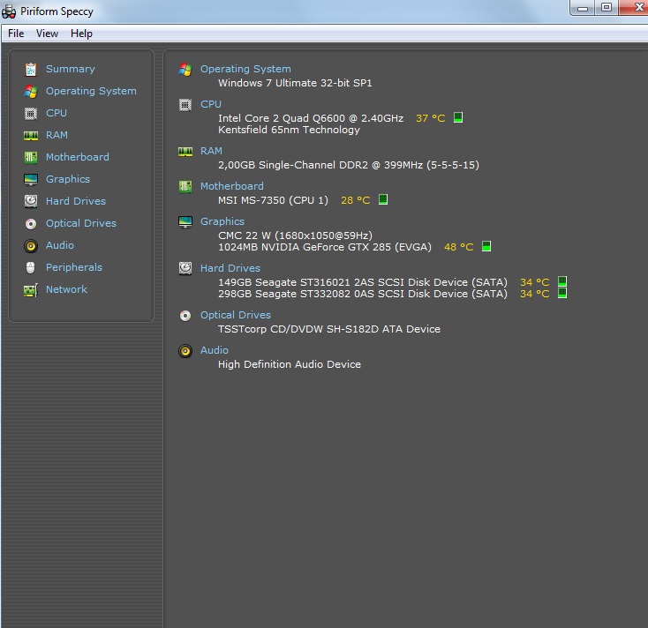Image resolution: width=648 pixels, height=628 pixels.
Task: Click the RAM module icon in sidebar
Action: coord(31,136)
